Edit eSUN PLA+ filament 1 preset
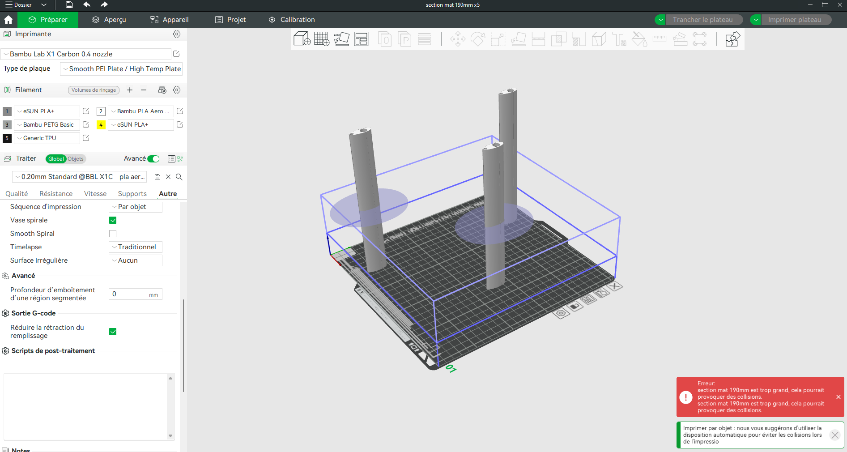847x452 pixels. (86, 111)
